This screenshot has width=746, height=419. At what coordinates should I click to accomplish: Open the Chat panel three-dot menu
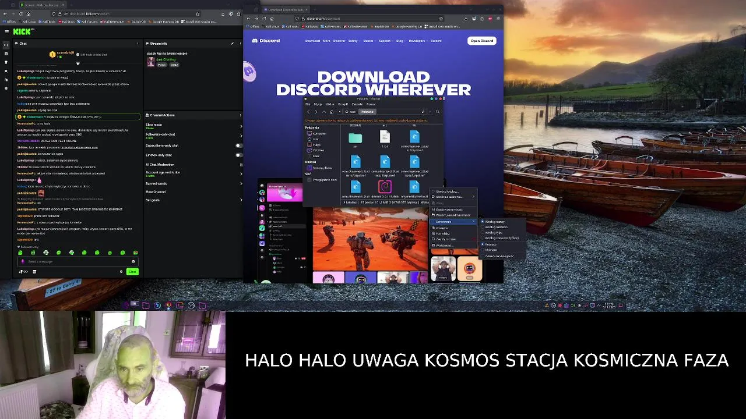(x=138, y=43)
